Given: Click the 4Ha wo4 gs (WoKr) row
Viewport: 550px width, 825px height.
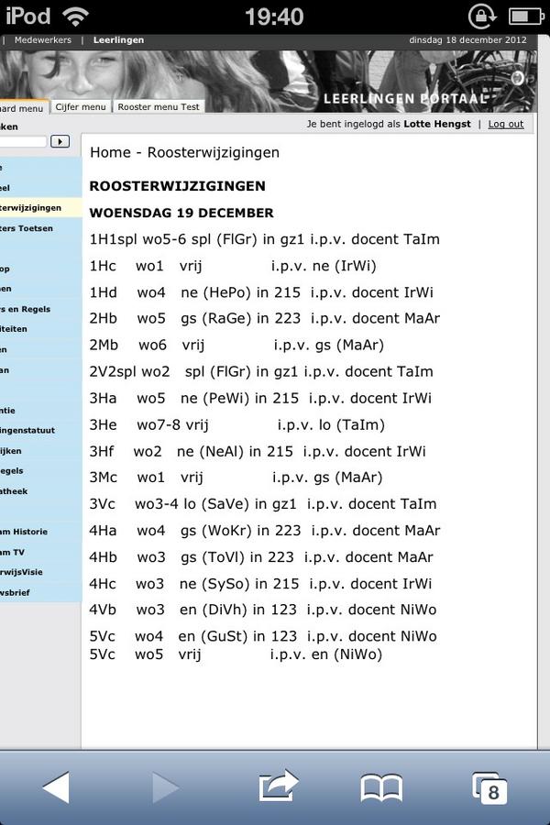Looking at the screenshot, I should point(265,531).
